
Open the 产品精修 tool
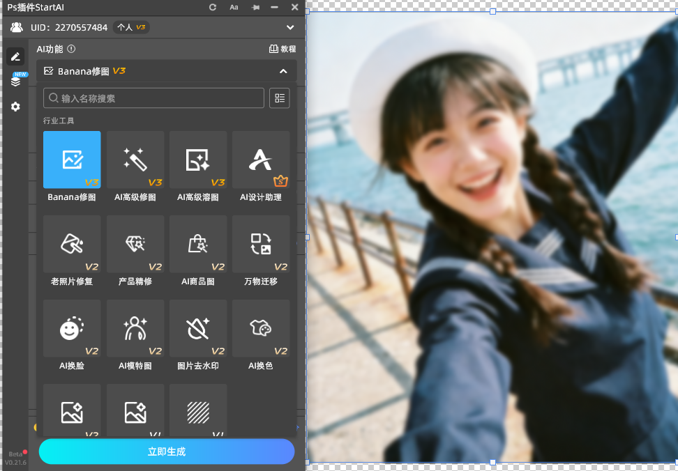point(135,244)
